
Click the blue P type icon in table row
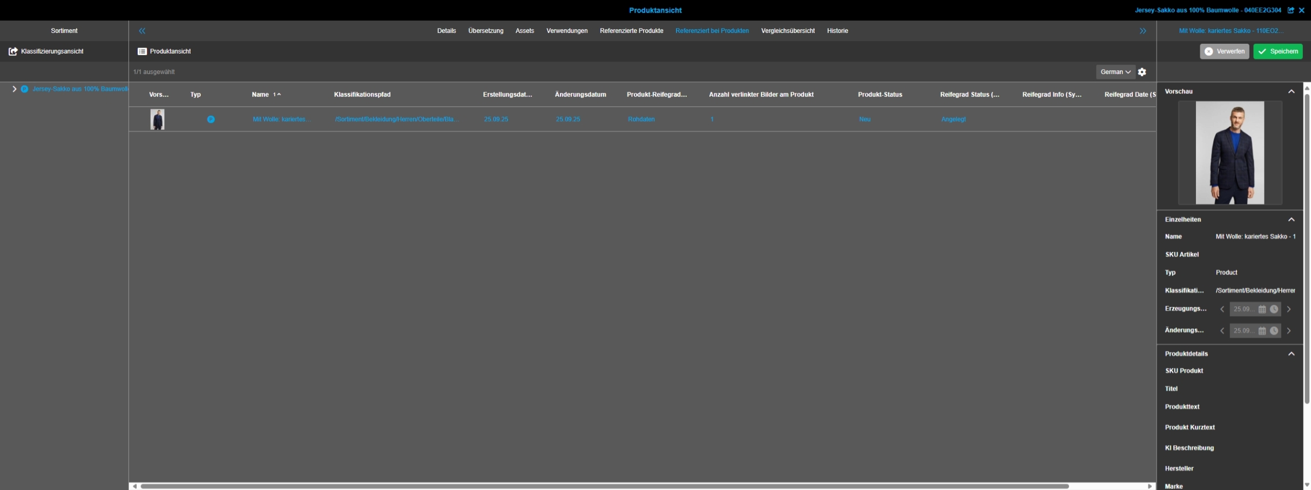click(x=211, y=119)
